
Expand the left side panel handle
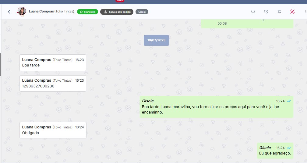pyautogui.click(x=1, y=65)
